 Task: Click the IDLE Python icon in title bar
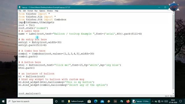pos(20,7)
